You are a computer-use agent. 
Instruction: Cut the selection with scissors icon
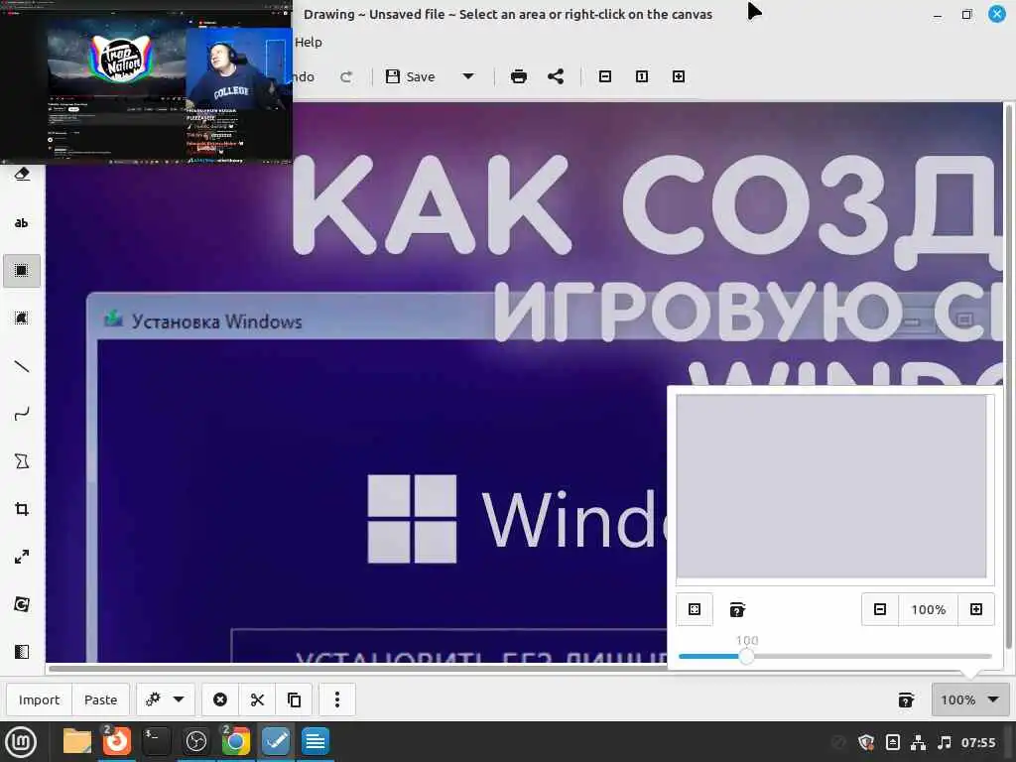click(x=257, y=699)
